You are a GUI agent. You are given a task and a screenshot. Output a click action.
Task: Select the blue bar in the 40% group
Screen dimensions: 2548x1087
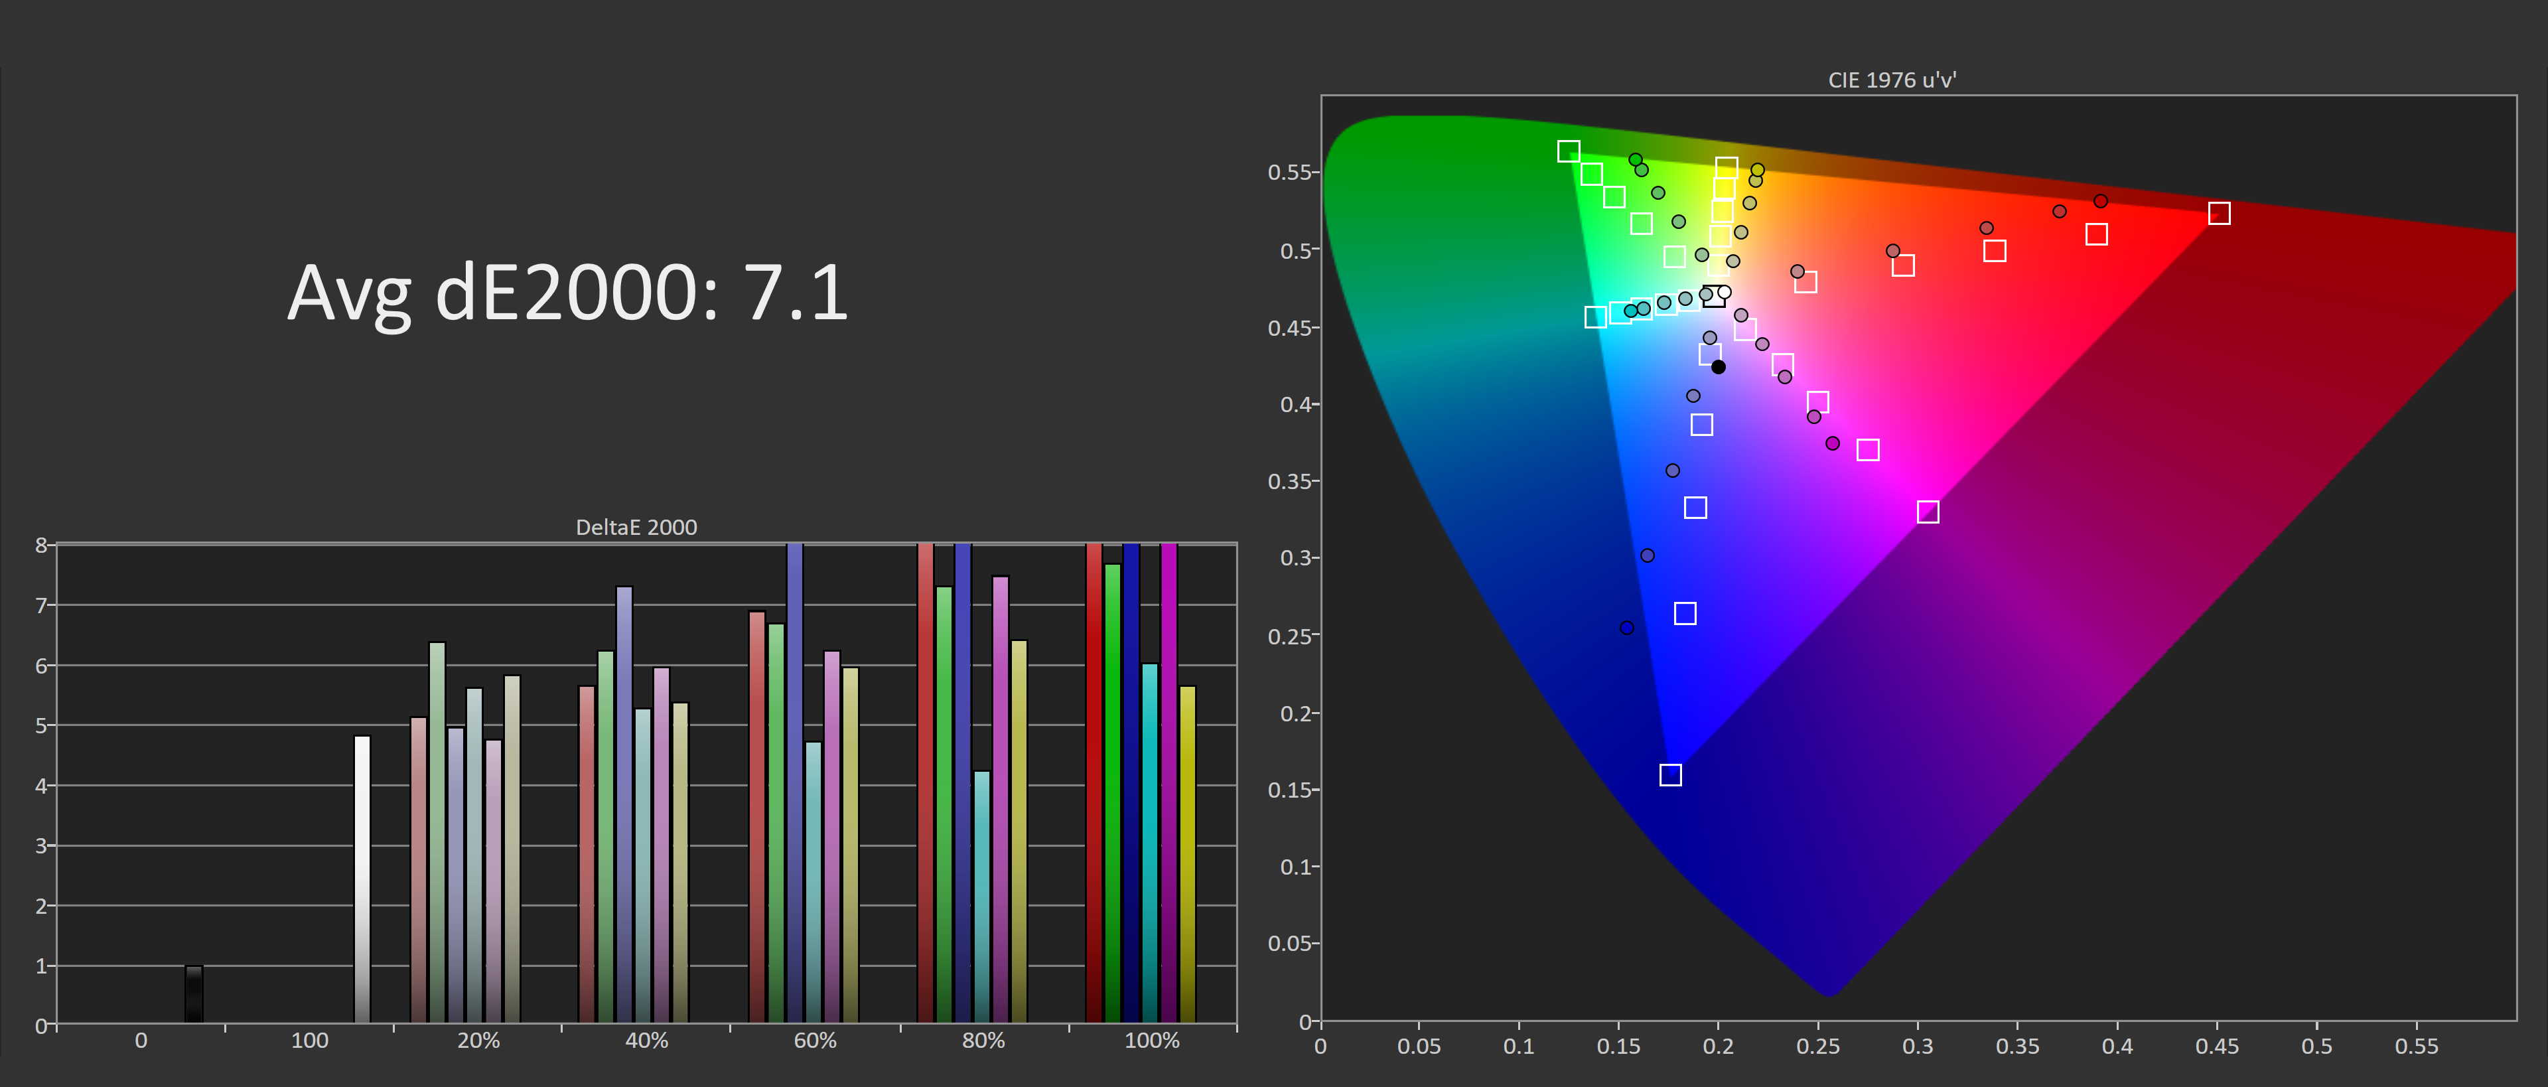[x=624, y=803]
